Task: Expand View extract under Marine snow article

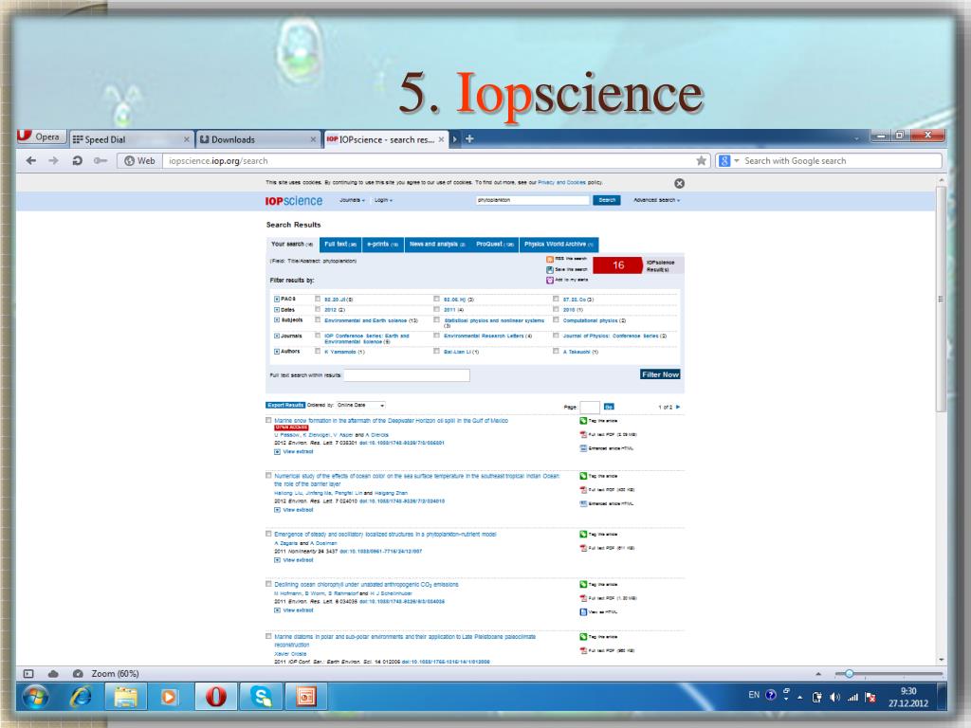Action: [294, 452]
